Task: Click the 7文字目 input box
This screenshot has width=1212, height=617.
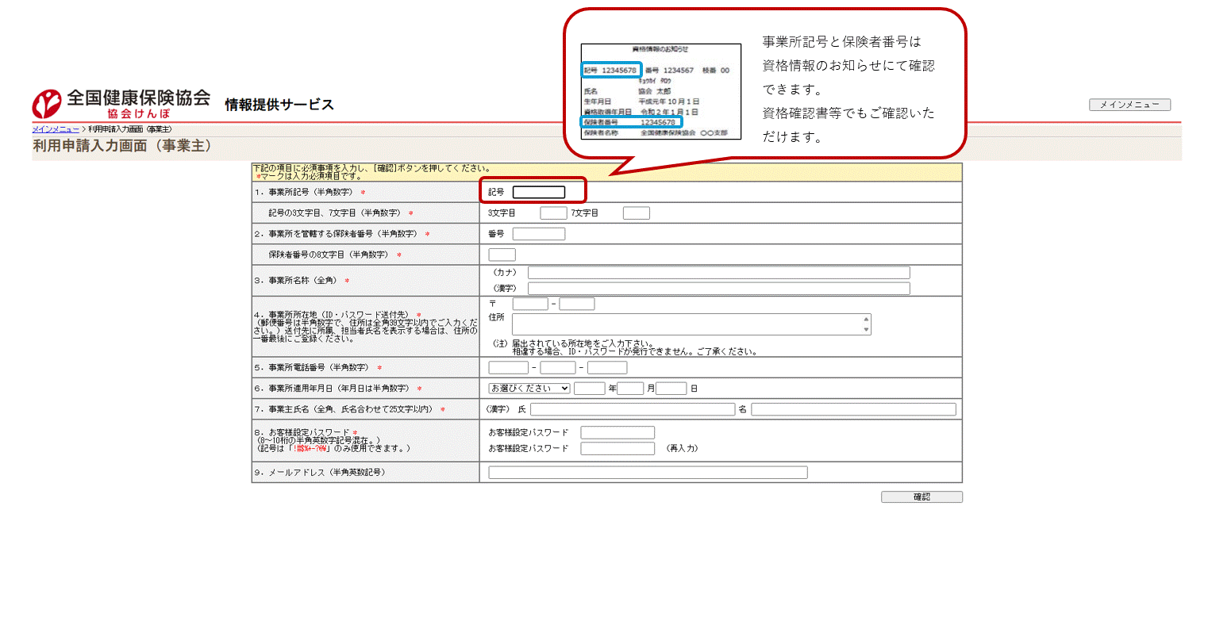Action: tap(636, 212)
